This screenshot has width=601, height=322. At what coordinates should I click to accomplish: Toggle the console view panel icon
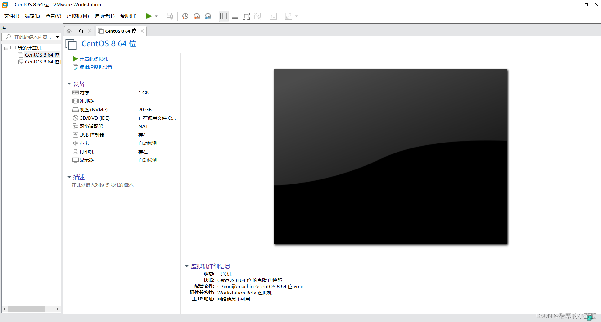pyautogui.click(x=273, y=16)
